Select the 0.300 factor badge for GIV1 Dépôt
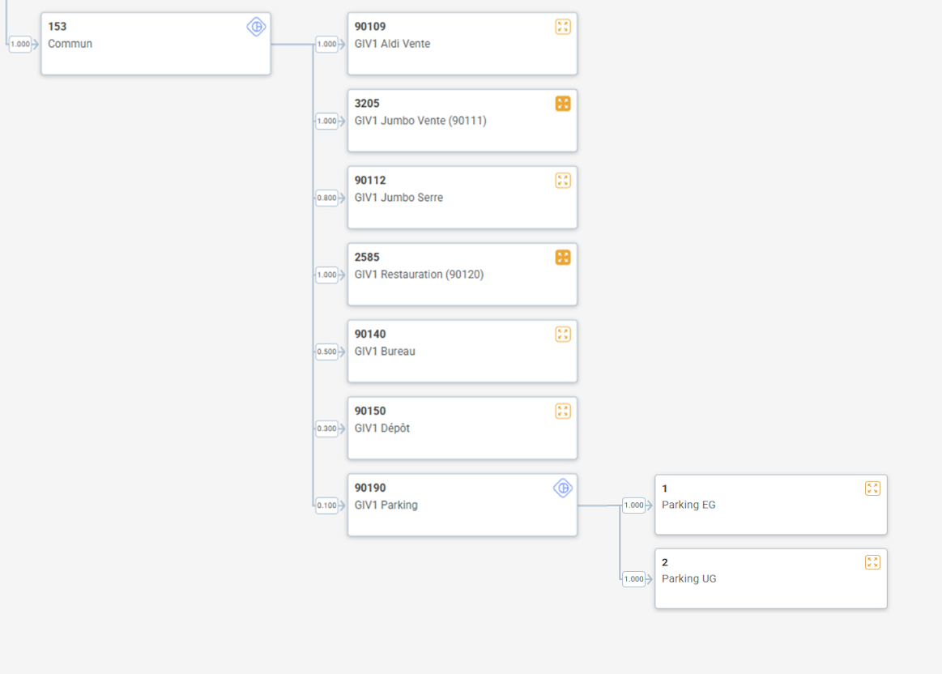This screenshot has width=942, height=674. point(326,429)
